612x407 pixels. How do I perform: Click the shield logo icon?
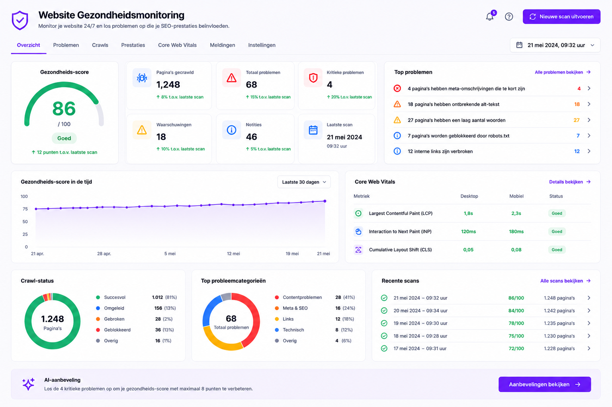pyautogui.click(x=20, y=20)
